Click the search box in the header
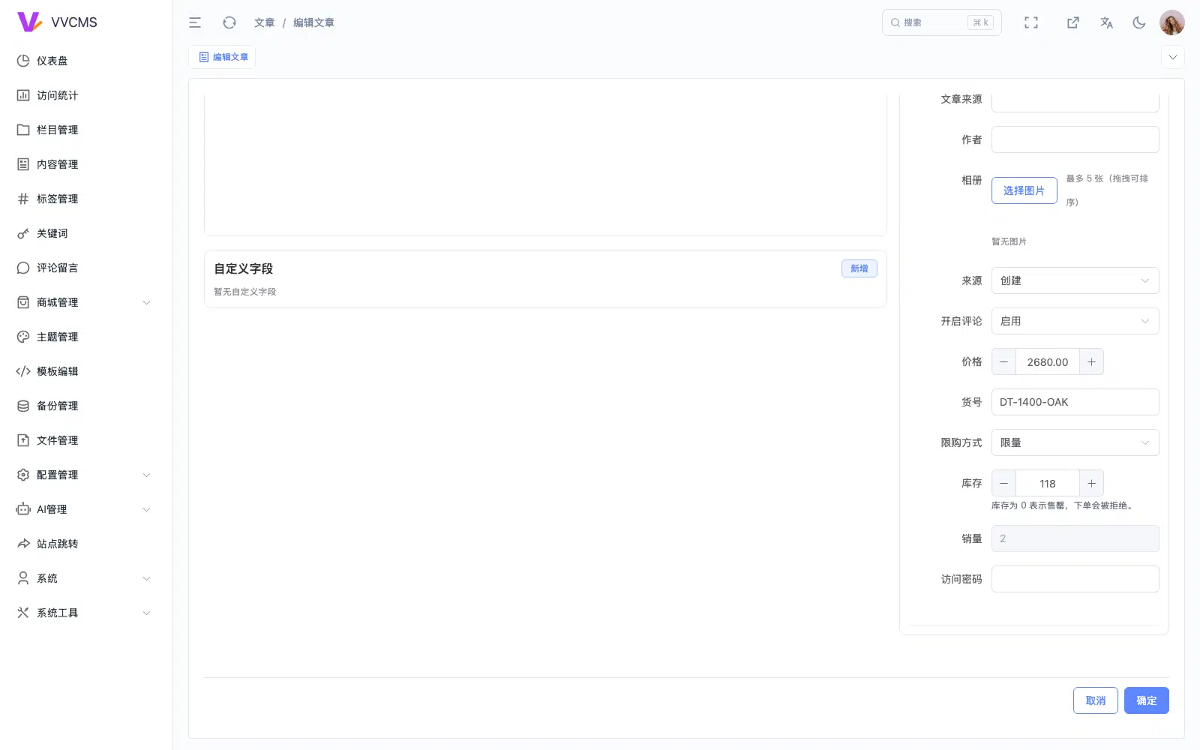 tap(941, 22)
